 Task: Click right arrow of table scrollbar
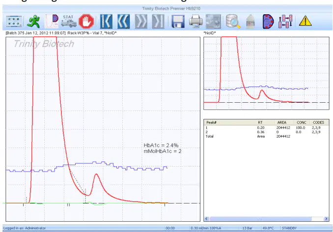tap(327, 219)
